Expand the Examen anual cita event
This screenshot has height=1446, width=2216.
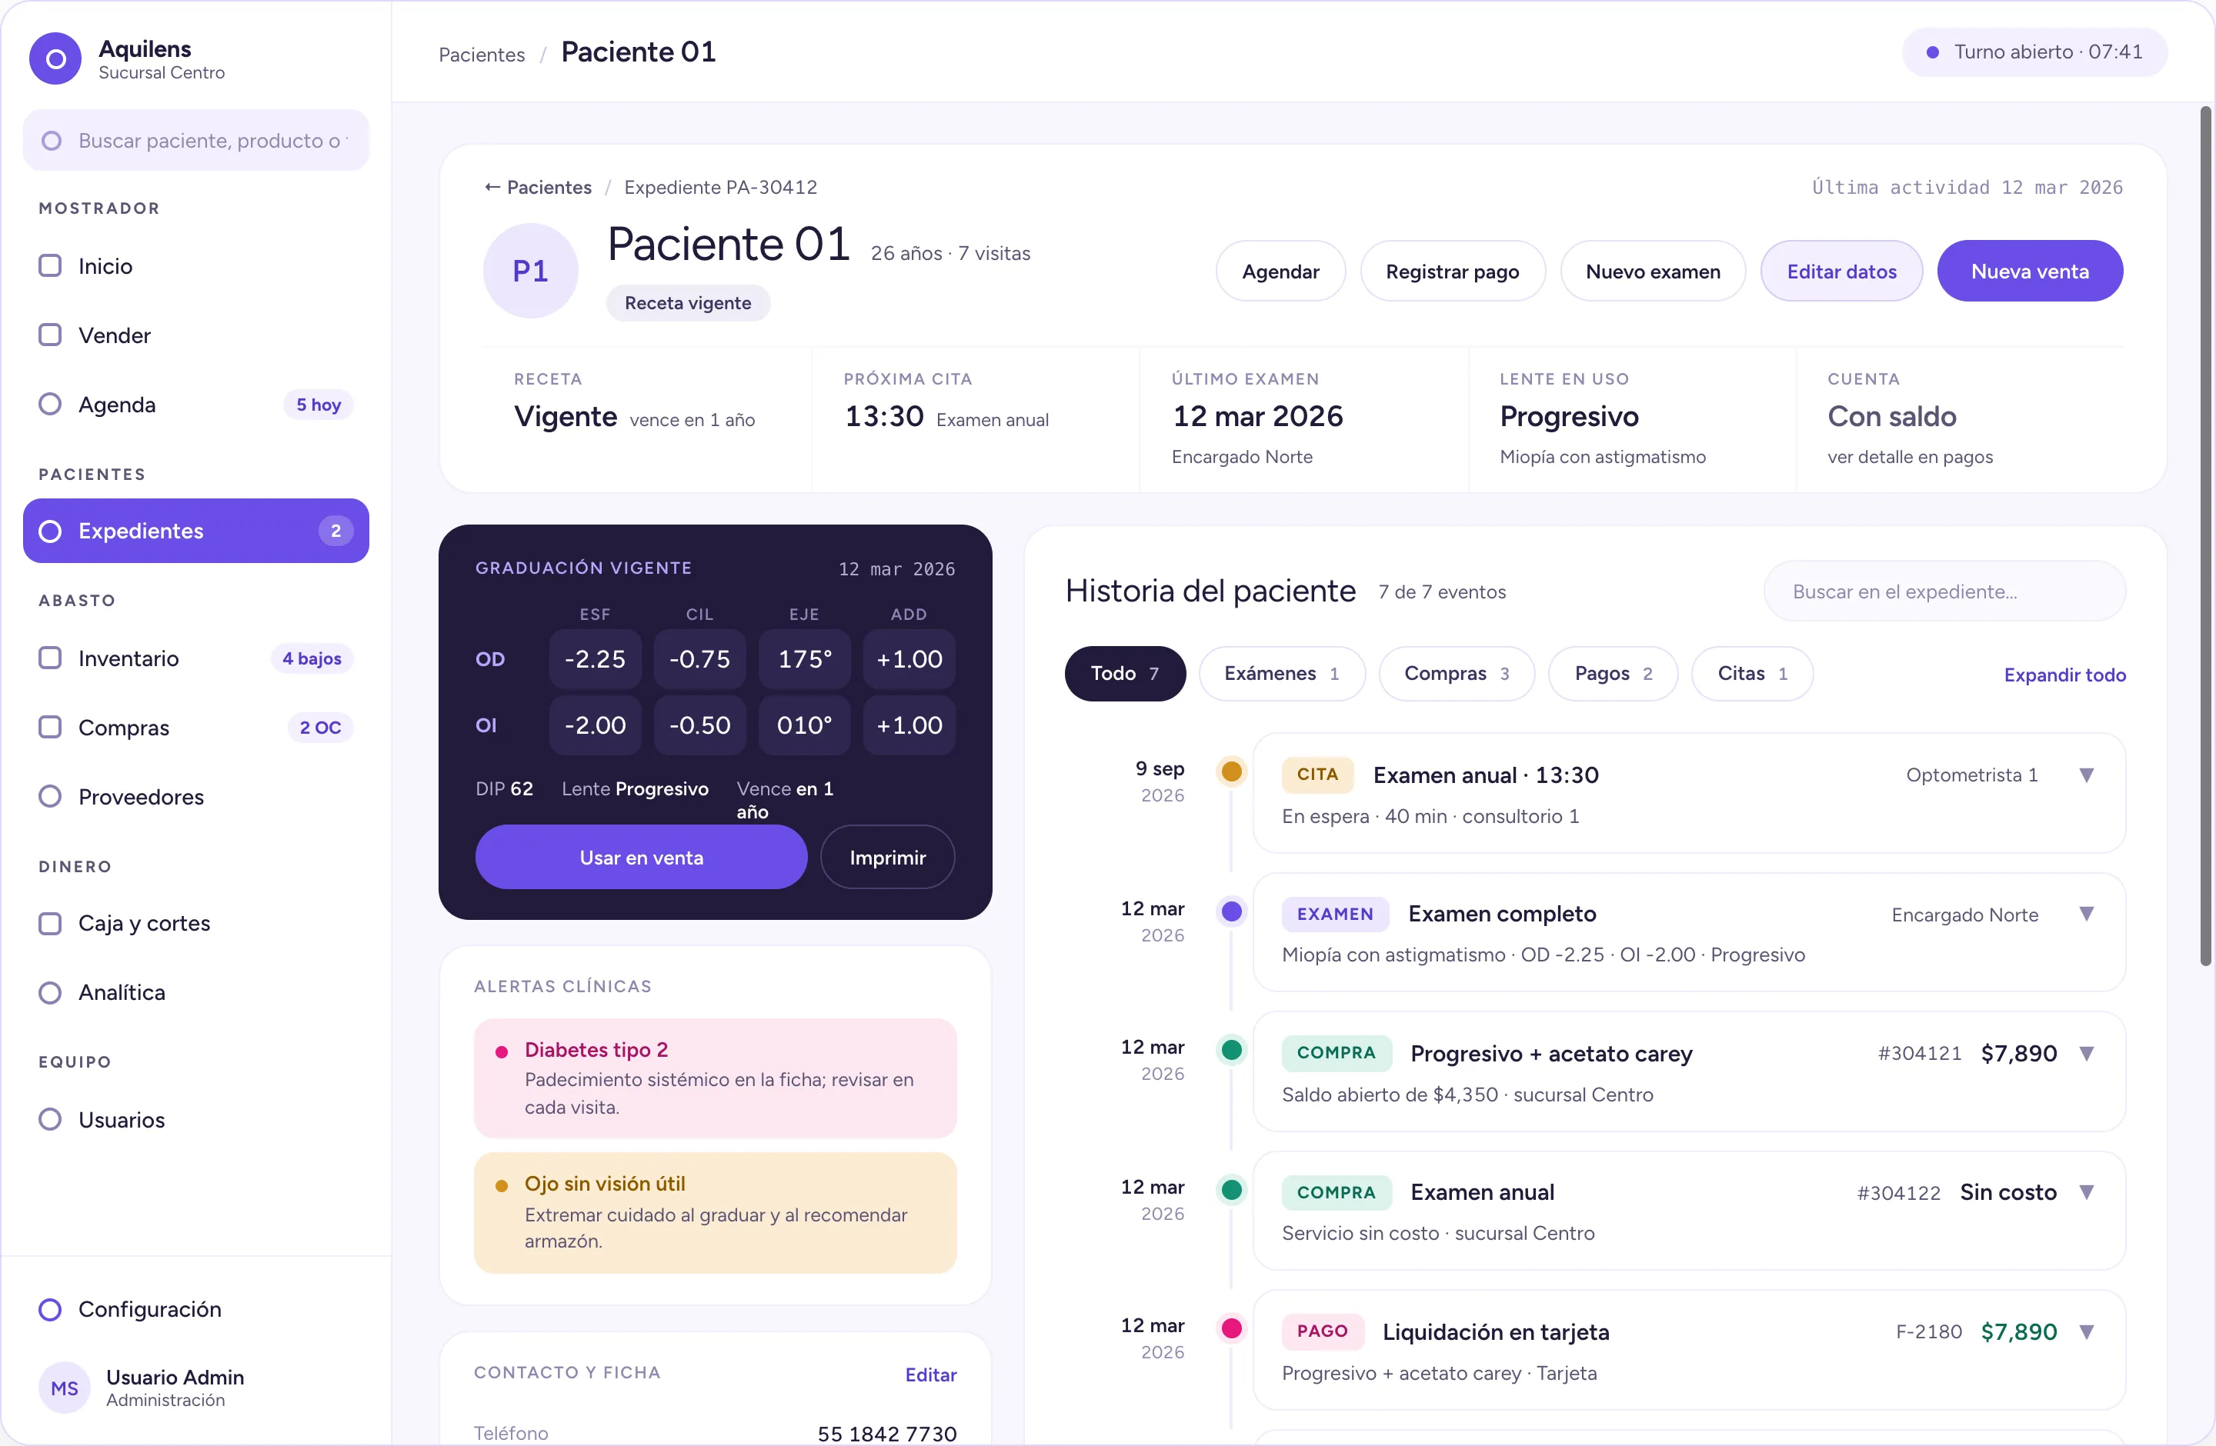point(2087,775)
